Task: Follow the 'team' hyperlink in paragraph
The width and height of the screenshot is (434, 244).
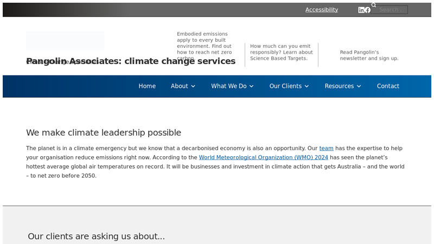Action: (x=326, y=149)
